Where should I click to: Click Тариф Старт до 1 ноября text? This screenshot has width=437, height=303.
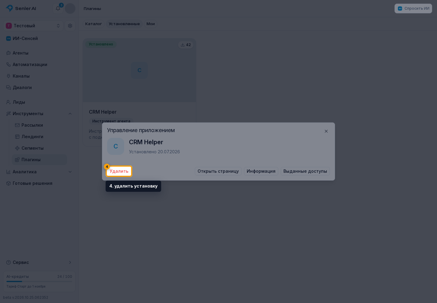click(26, 286)
